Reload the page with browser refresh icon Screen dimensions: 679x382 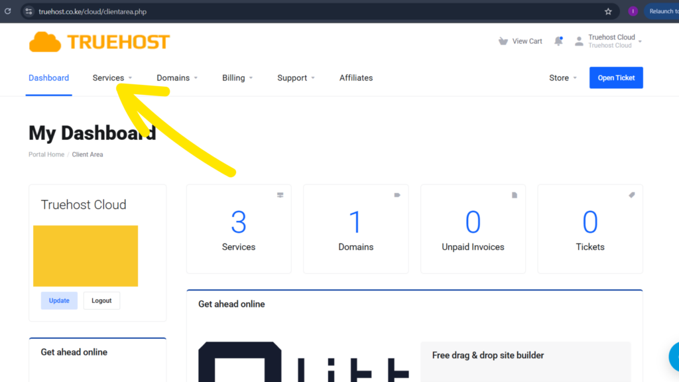(8, 11)
